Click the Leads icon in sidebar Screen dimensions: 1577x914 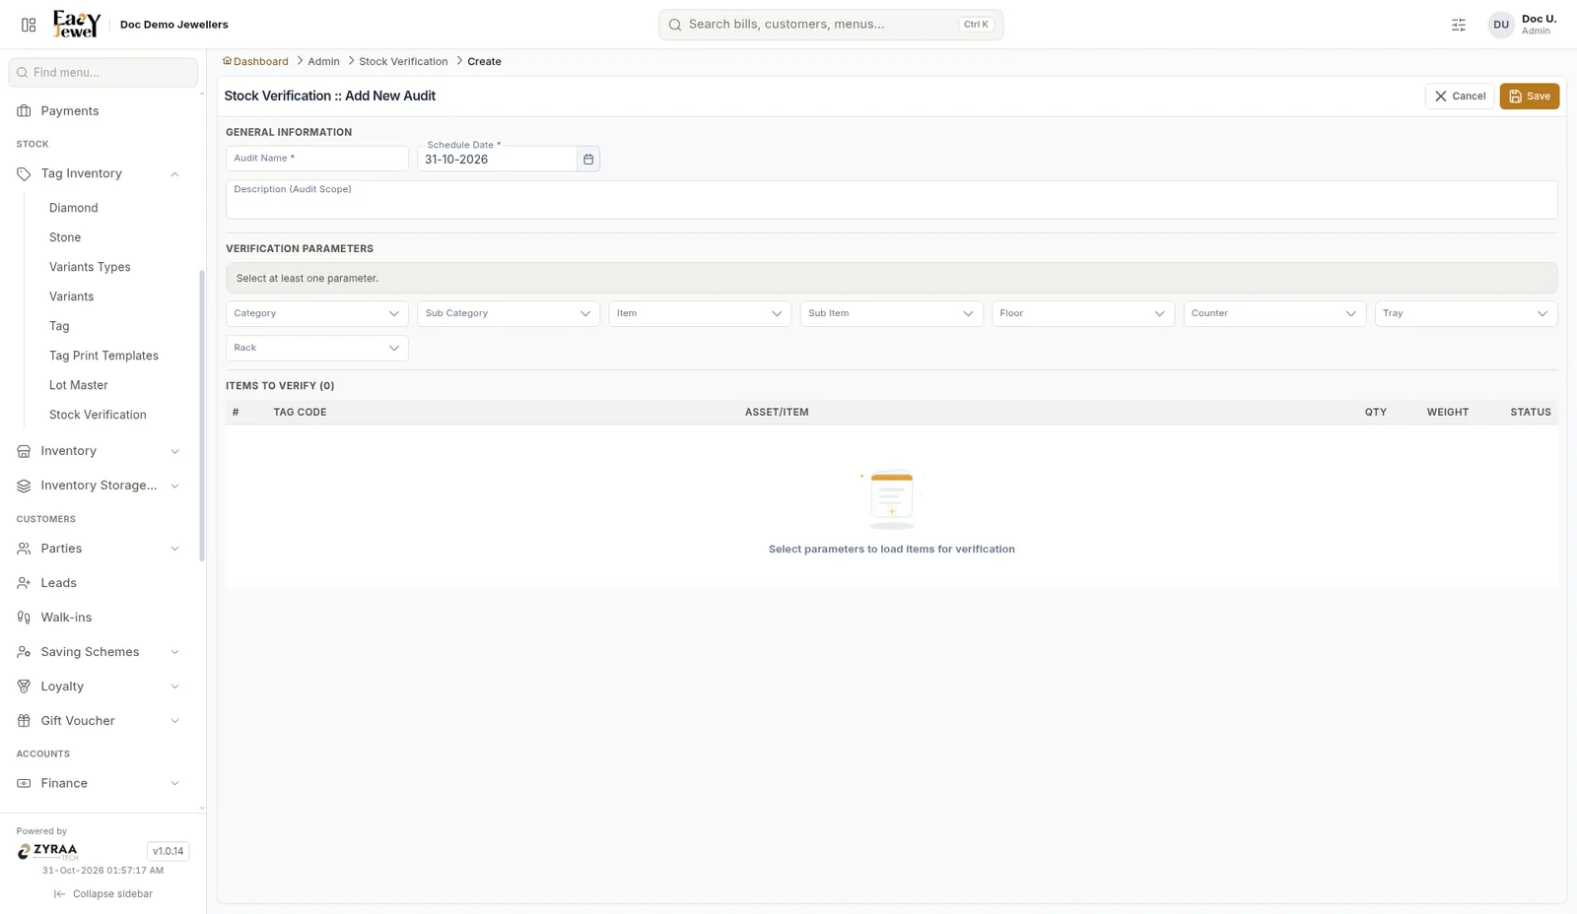(x=24, y=583)
